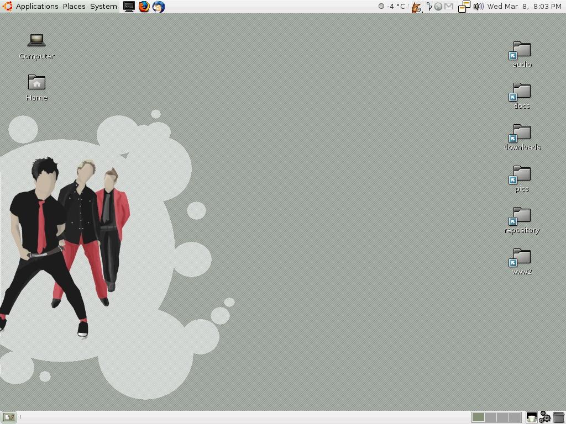This screenshot has width=566, height=424.
Task: Click the small hook-shaped tray icon
Action: [429, 7]
